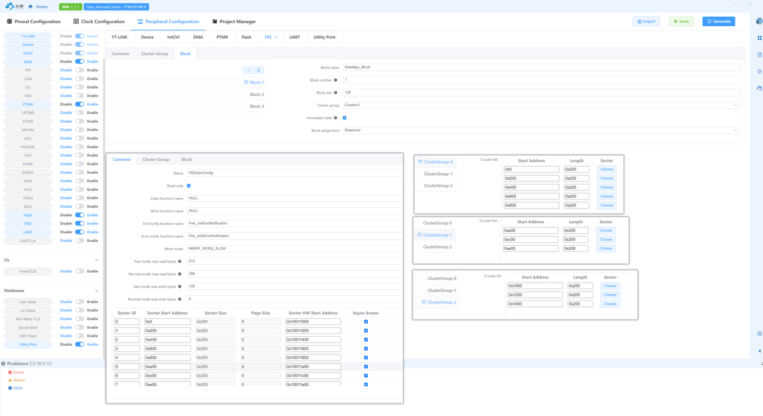
Task: Uncheck the Immediate data checkbox
Action: point(345,118)
